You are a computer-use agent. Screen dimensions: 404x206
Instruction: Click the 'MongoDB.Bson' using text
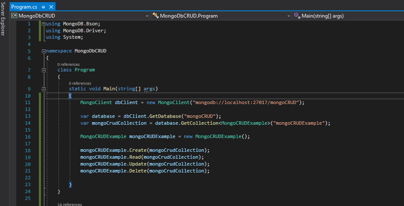pos(81,24)
